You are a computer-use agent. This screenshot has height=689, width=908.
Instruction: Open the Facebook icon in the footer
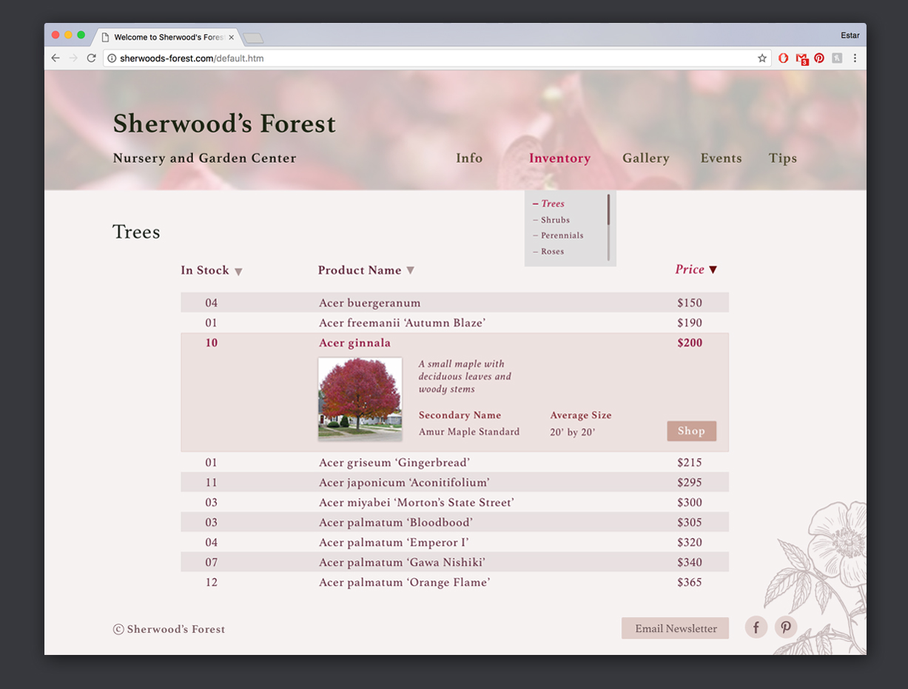(756, 628)
